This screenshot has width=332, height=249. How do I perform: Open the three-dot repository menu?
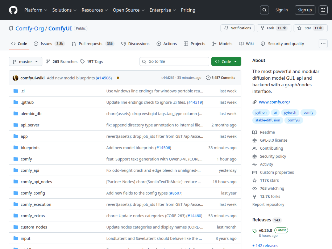pyautogui.click(x=323, y=44)
